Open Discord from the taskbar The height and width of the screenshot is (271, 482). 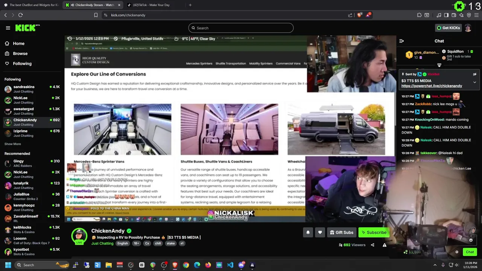pyautogui.click(x=241, y=265)
